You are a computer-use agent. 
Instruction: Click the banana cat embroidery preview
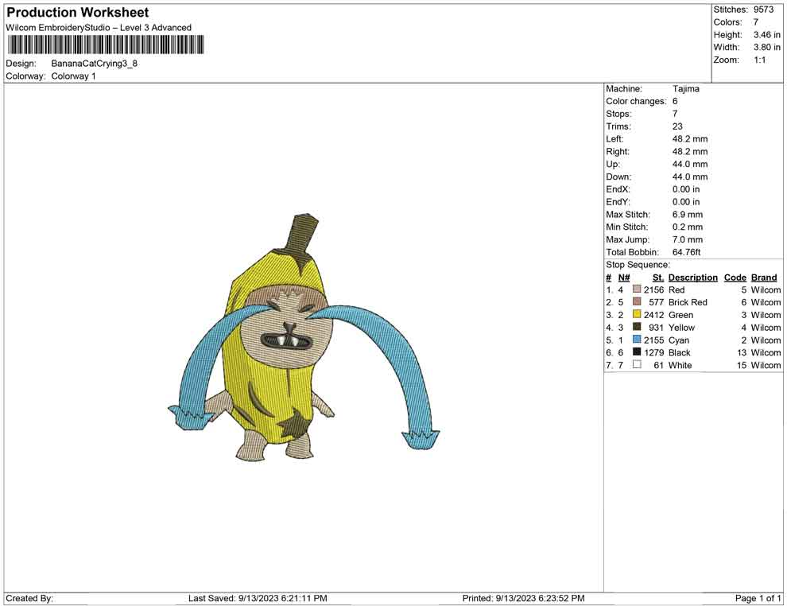pyautogui.click(x=302, y=342)
